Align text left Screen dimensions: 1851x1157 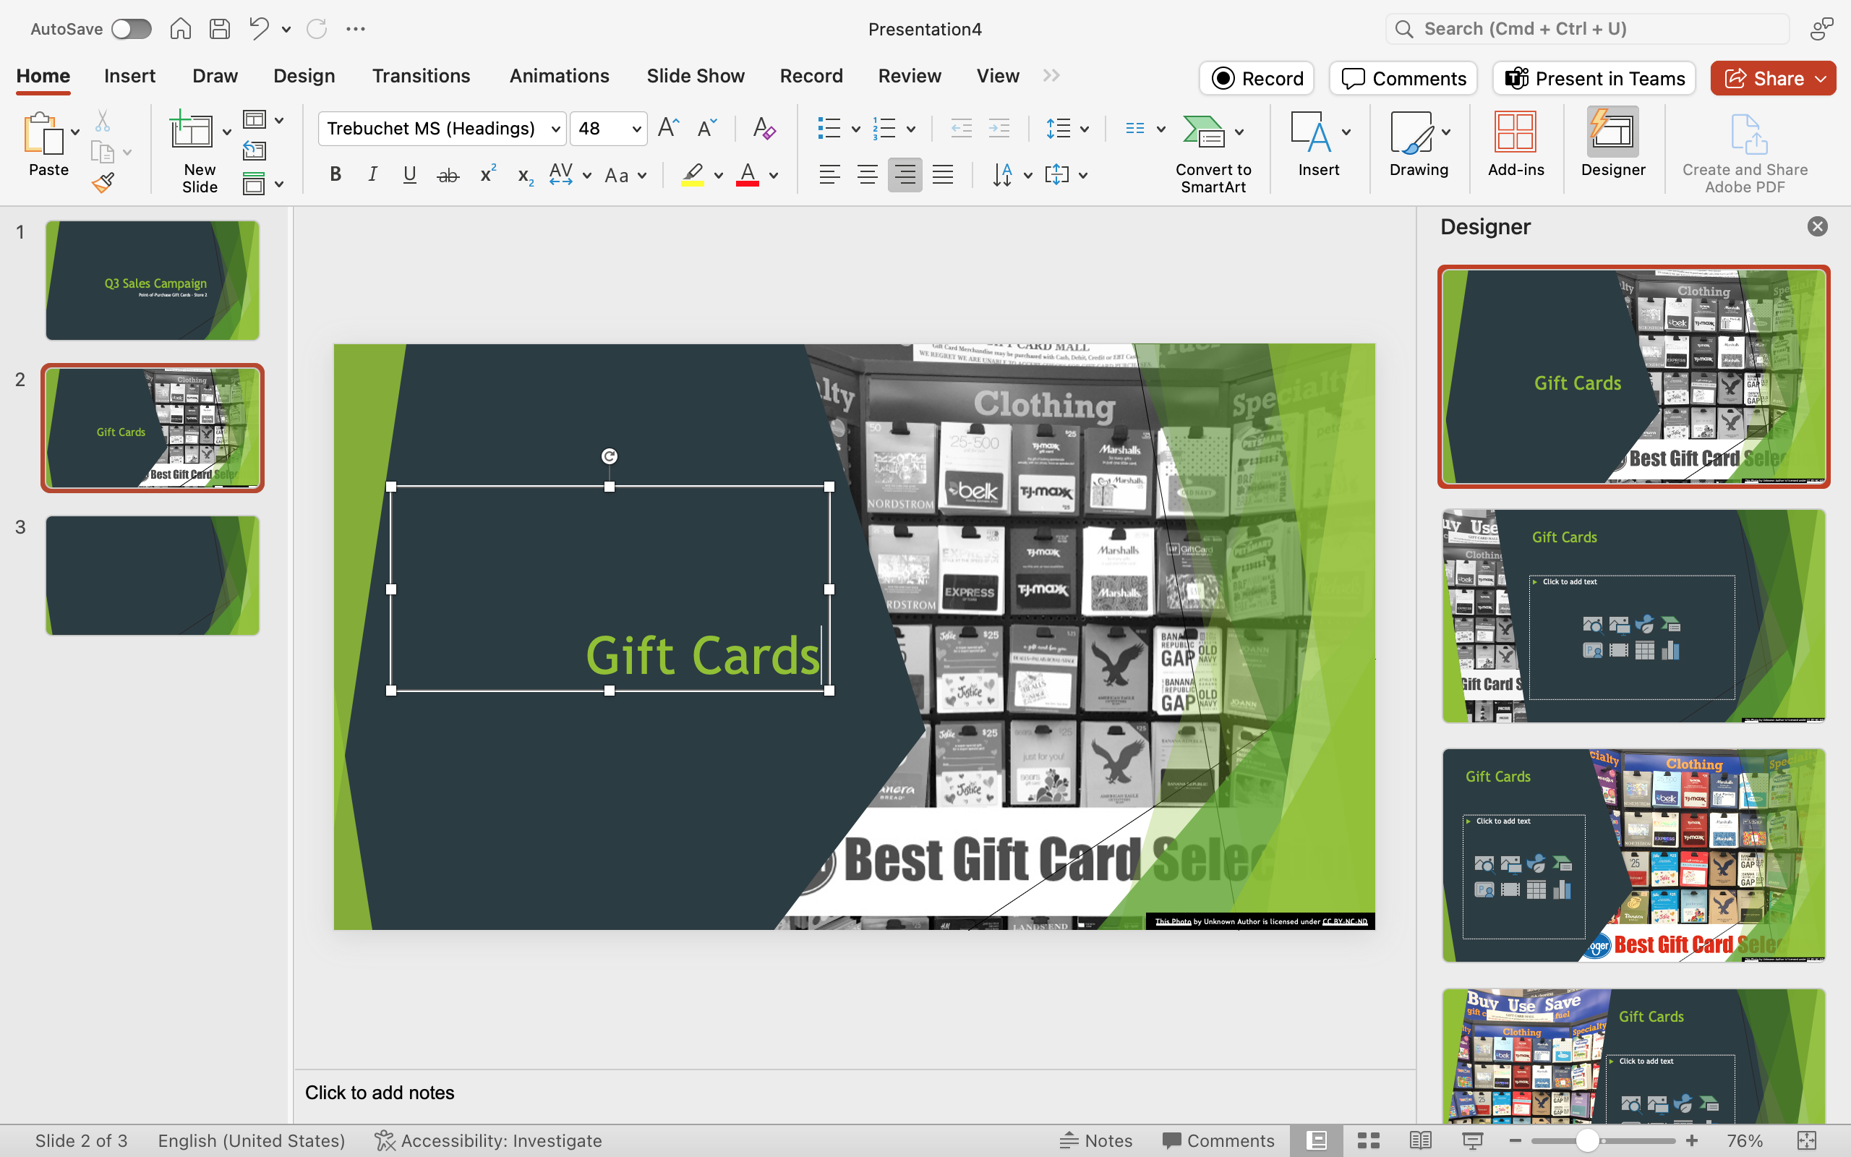pyautogui.click(x=829, y=175)
